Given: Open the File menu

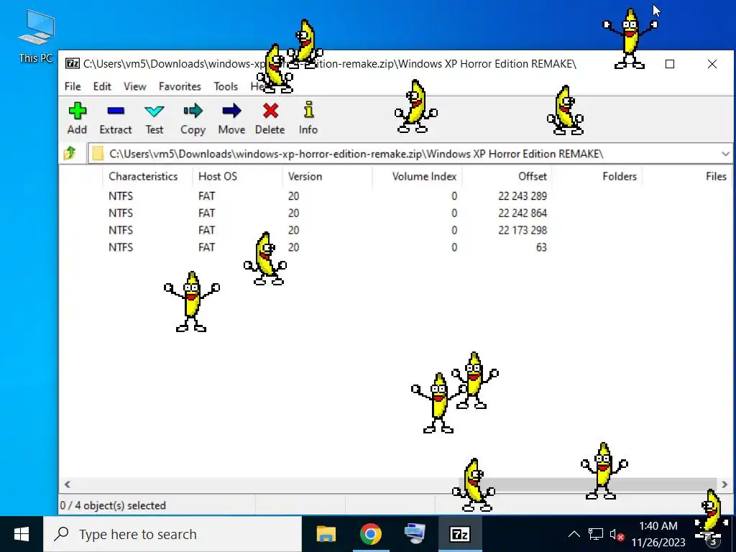Looking at the screenshot, I should 73,86.
